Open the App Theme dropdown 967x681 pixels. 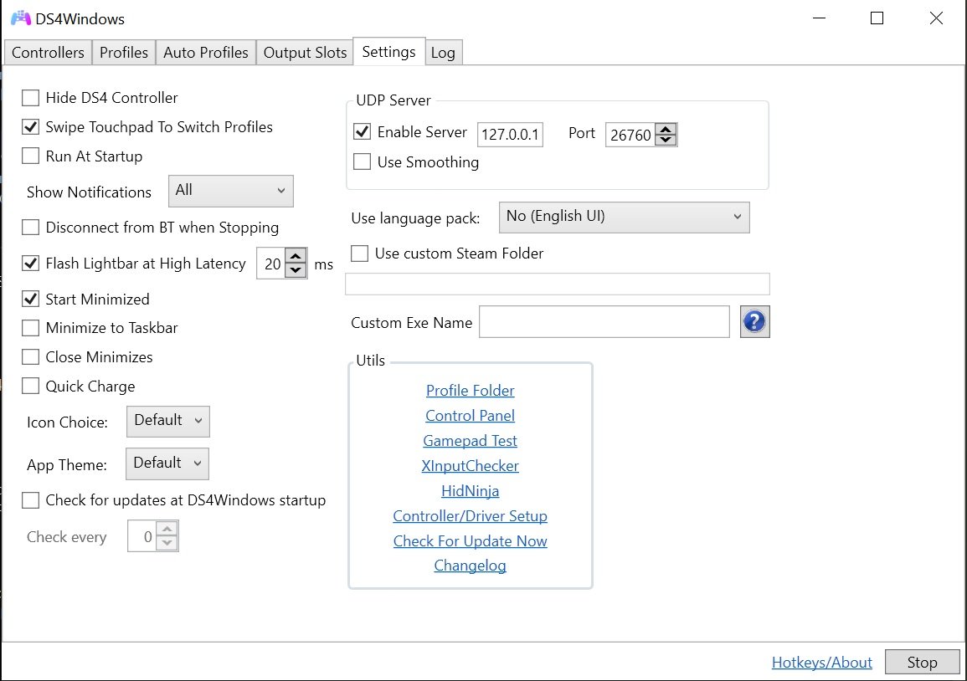click(x=167, y=463)
